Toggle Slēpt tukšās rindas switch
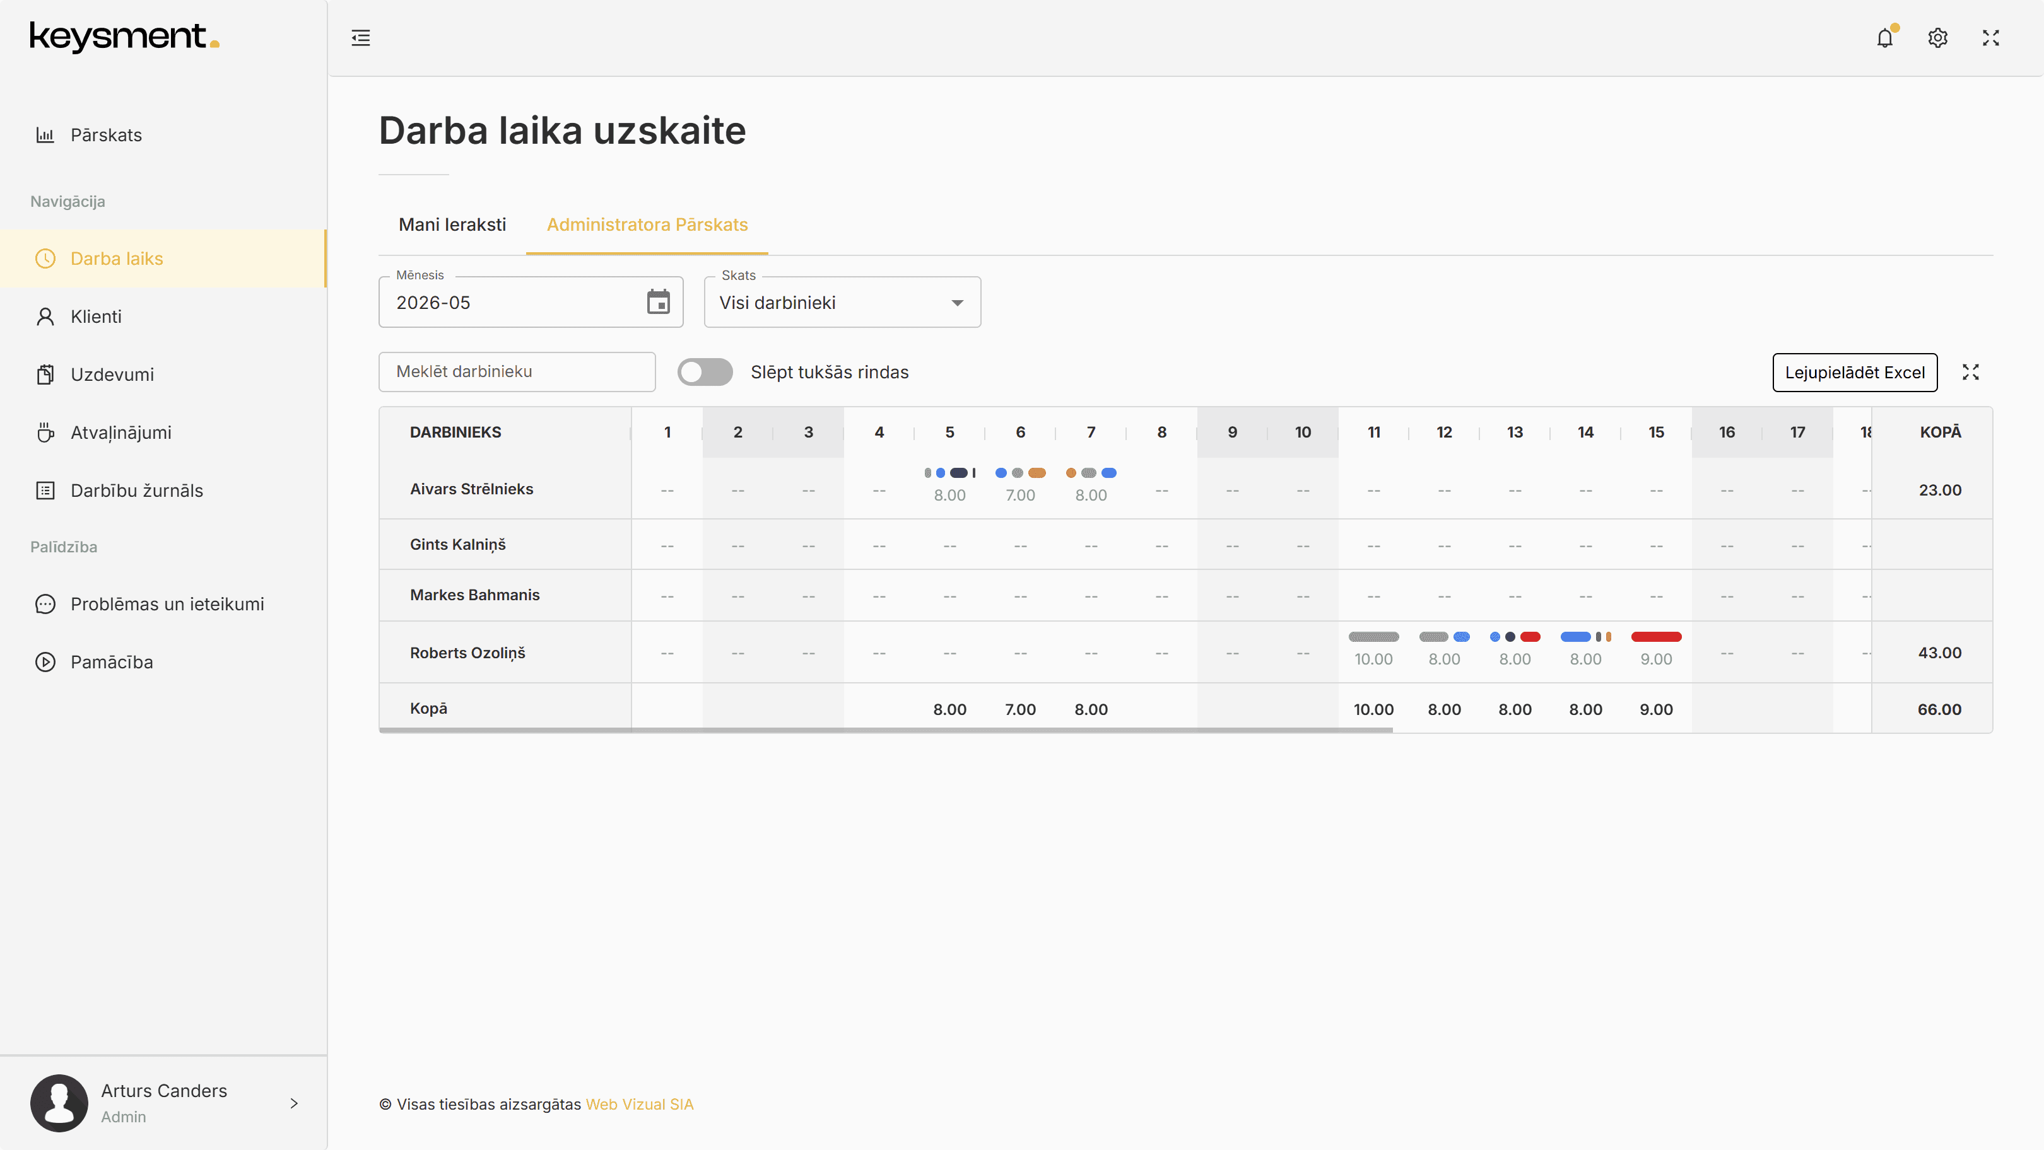Screen dimensions: 2044x1150 [705, 372]
